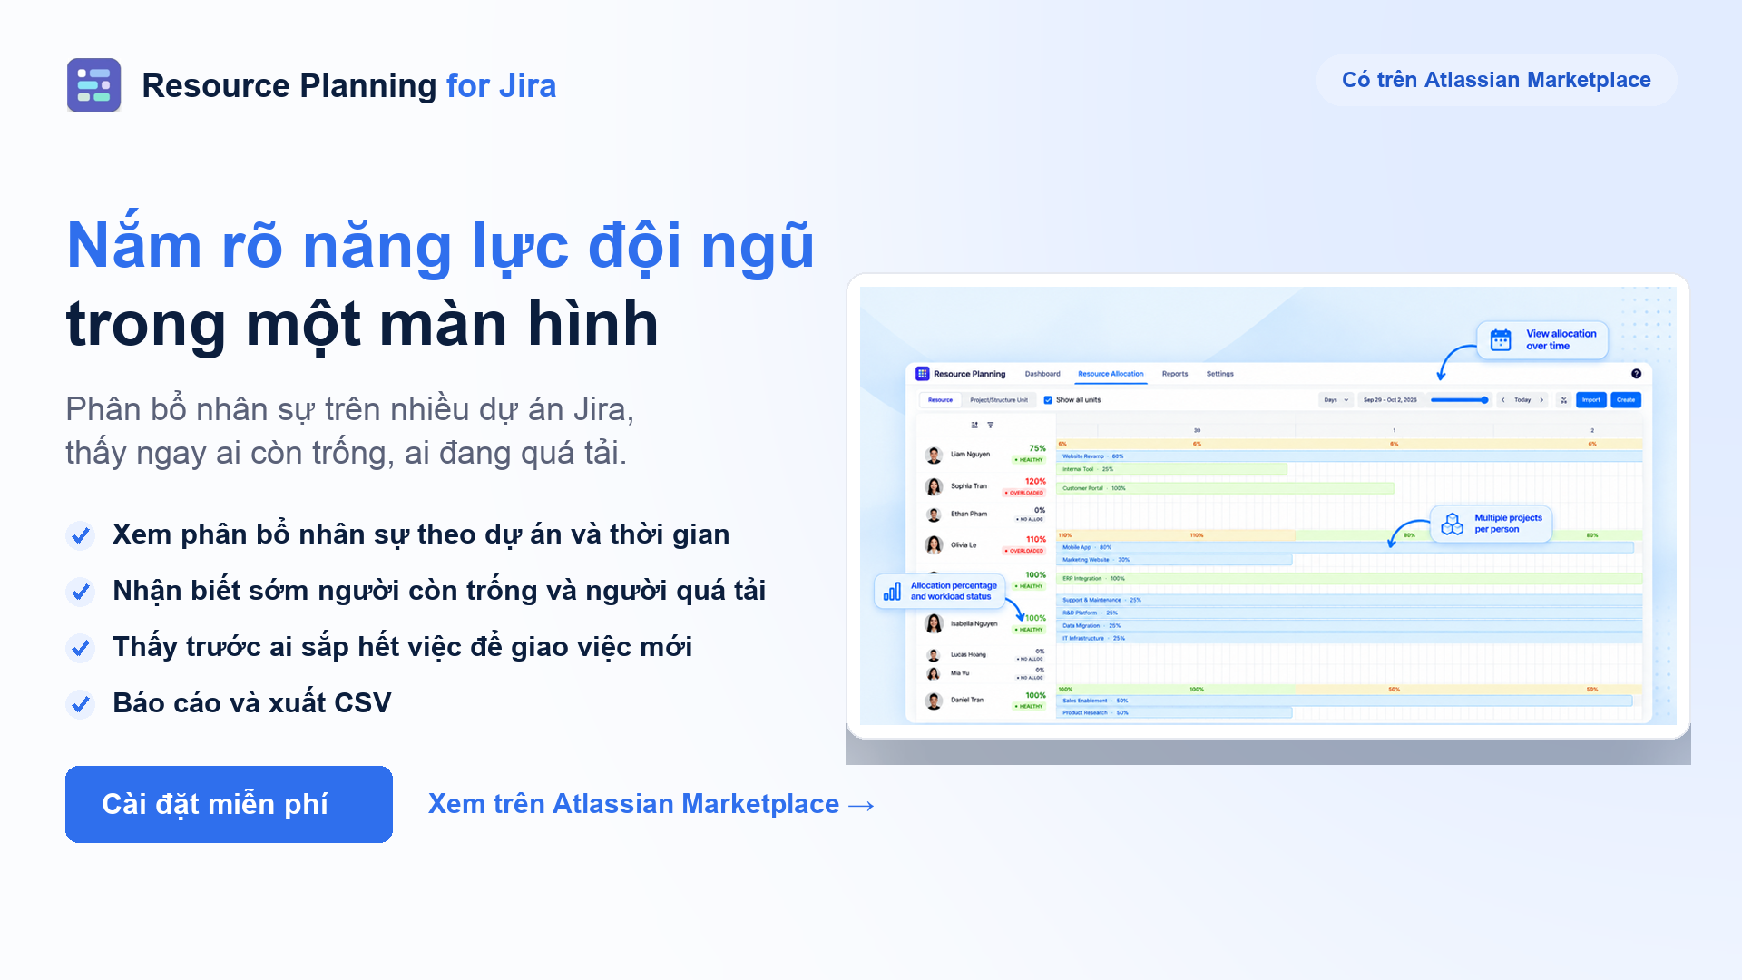This screenshot has height=980, width=1742.
Task: Click Ethan Pham's avatar
Action: pos(934,514)
